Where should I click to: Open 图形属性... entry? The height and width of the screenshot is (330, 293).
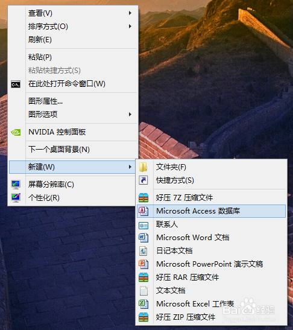coord(73,101)
